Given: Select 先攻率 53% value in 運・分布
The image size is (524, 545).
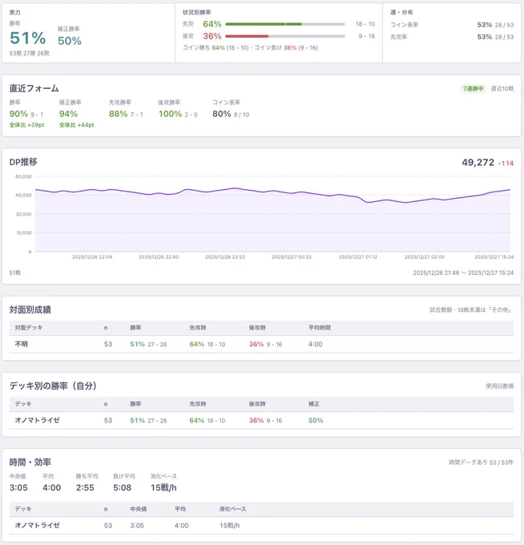Looking at the screenshot, I should point(485,37).
